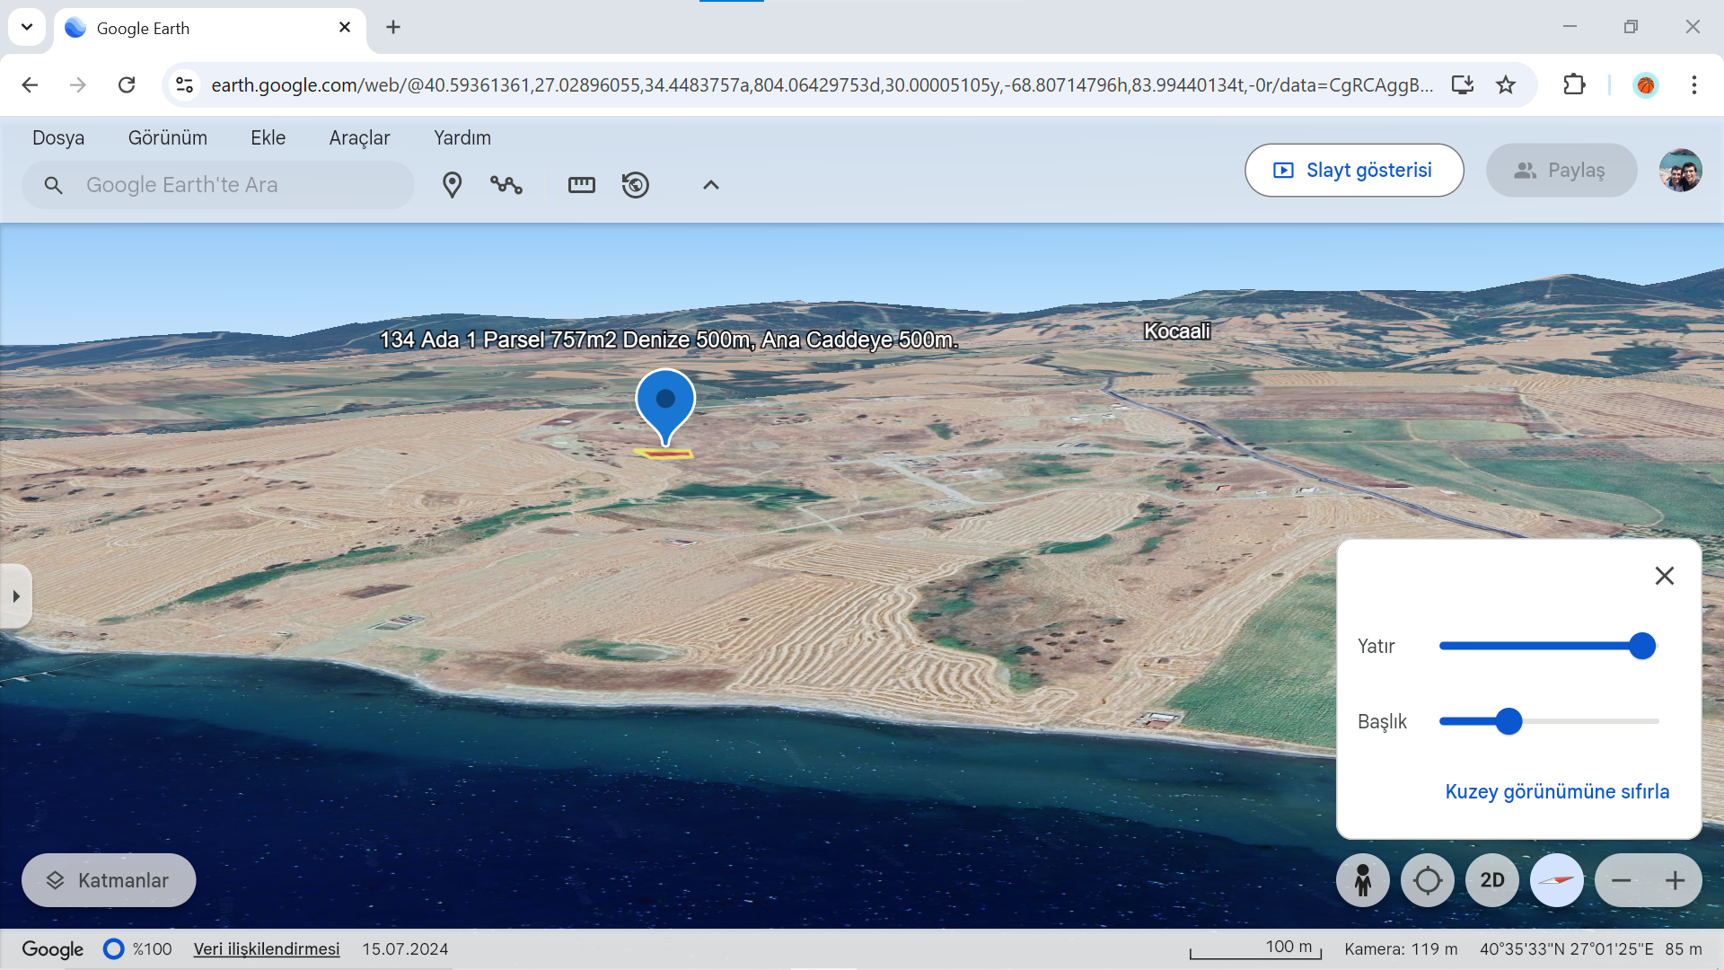Select the draw path or polygon tool
This screenshot has height=970, width=1724.
pos(506,185)
